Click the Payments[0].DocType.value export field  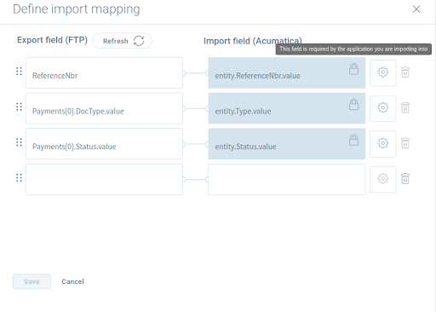[x=104, y=108]
